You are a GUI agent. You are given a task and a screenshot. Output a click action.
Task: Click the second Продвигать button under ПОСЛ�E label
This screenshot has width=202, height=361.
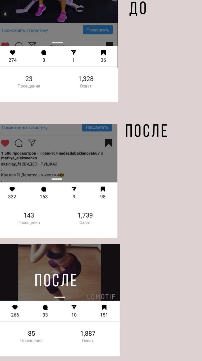(x=97, y=127)
